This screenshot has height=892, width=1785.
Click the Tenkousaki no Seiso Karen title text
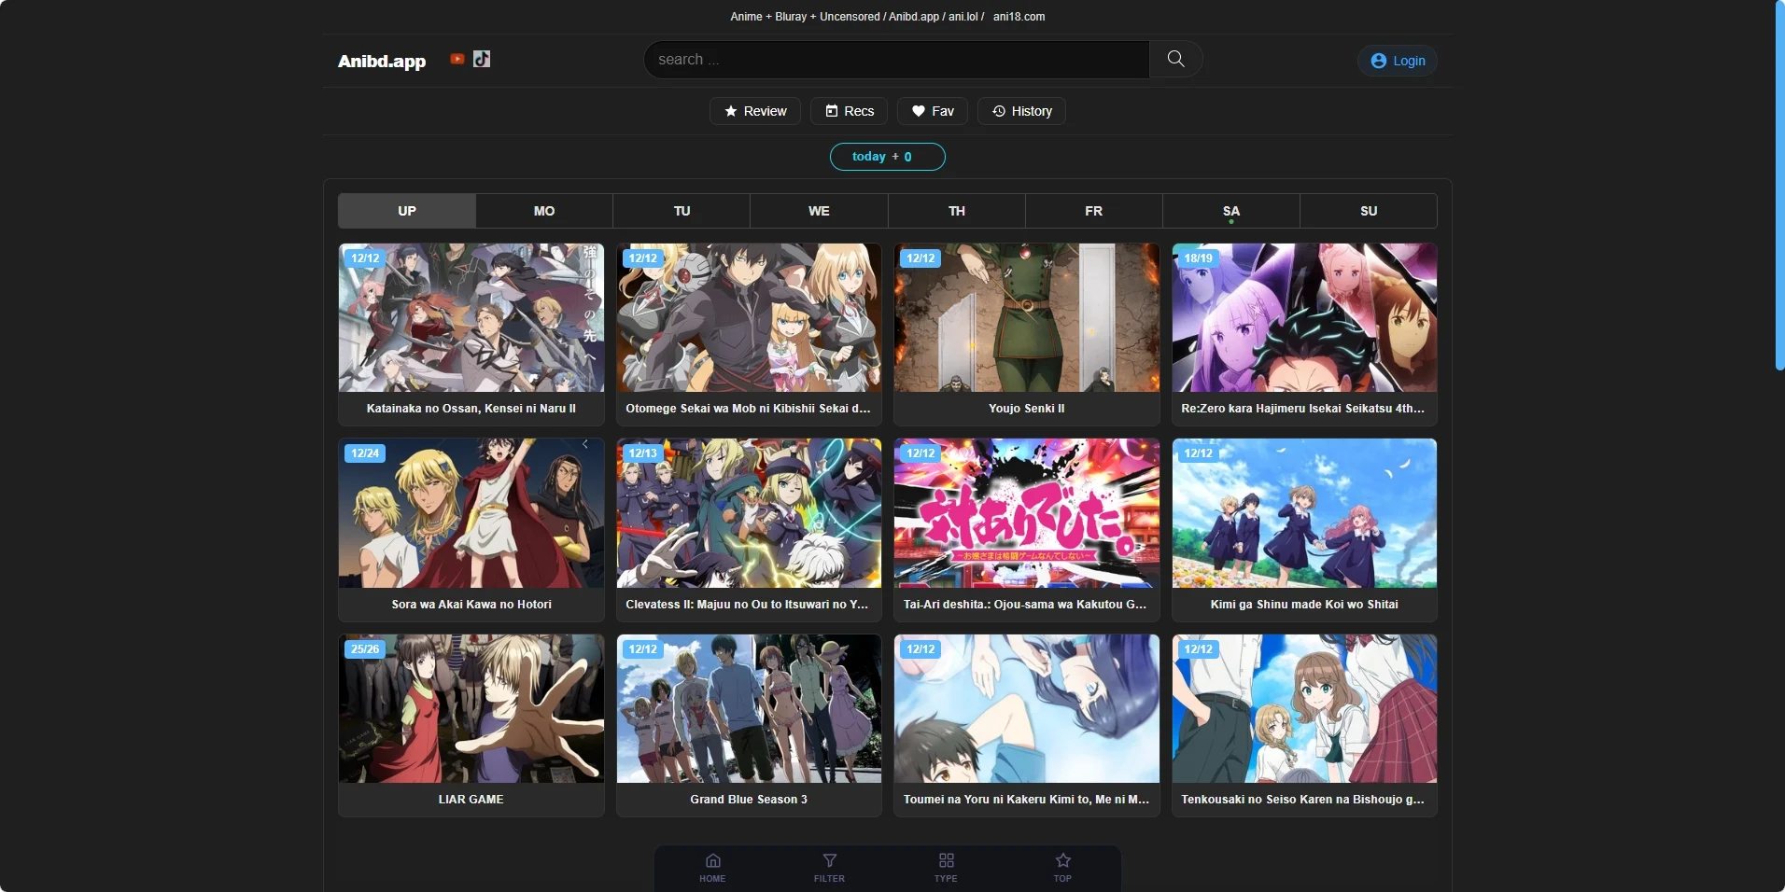pos(1303,800)
